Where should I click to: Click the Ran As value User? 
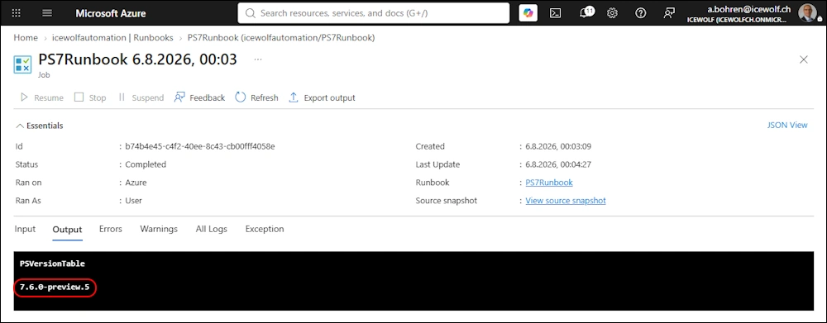[x=133, y=201]
